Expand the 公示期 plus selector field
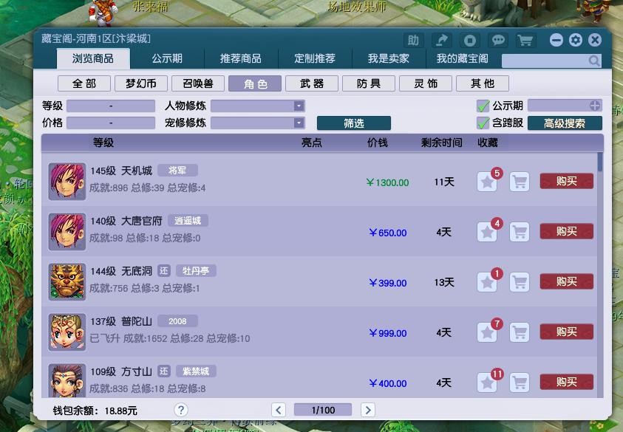Viewport: 623px width, 432px height. click(x=595, y=106)
